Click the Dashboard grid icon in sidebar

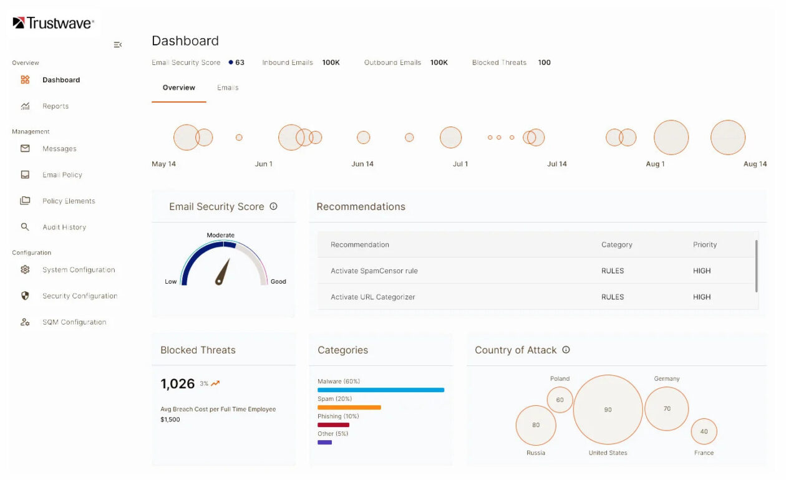point(25,80)
